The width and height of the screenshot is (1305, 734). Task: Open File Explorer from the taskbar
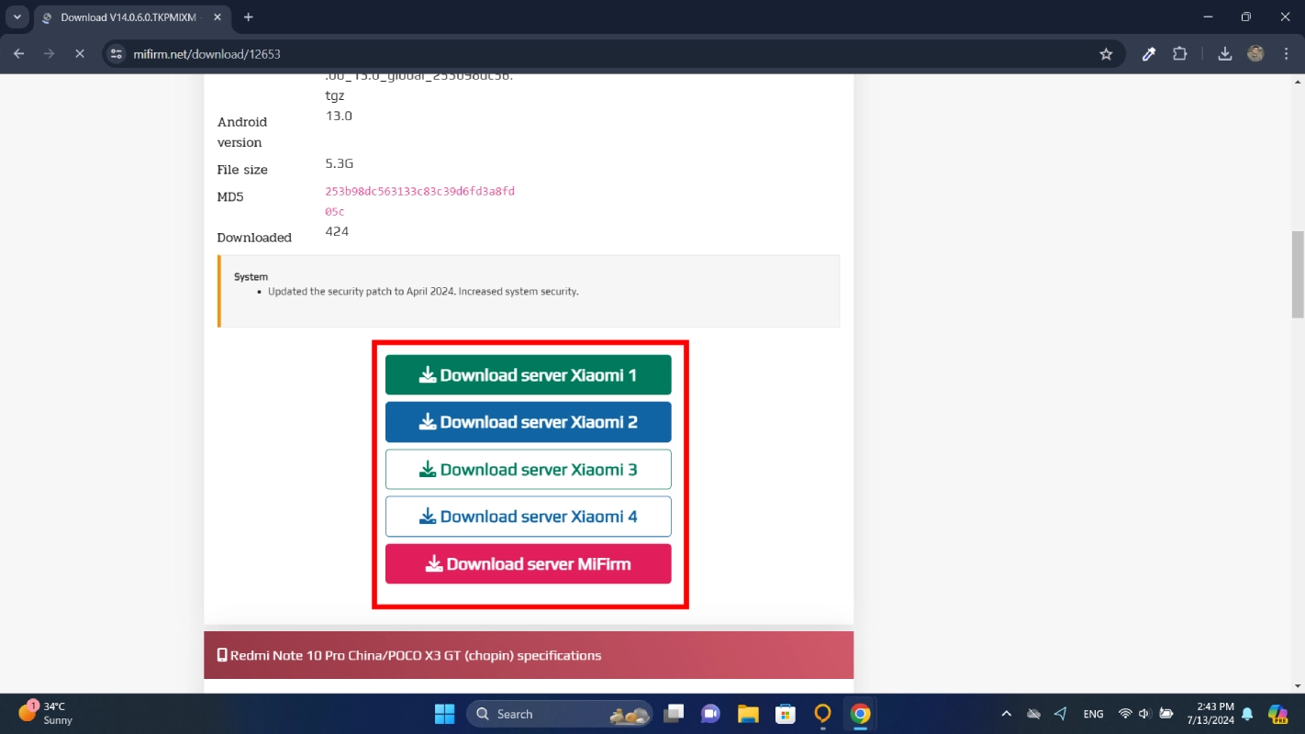pyautogui.click(x=748, y=714)
